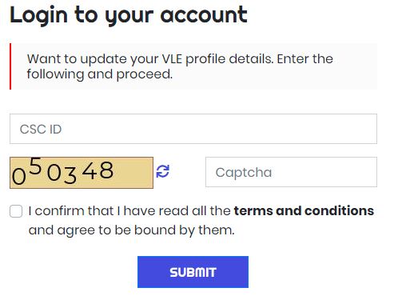Click the 'Login to your account' heading
Image resolution: width=406 pixels, height=304 pixels.
point(129,15)
